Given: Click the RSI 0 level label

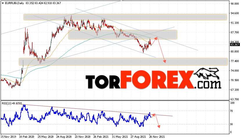Looking at the screenshot, I should (x=231, y=132).
